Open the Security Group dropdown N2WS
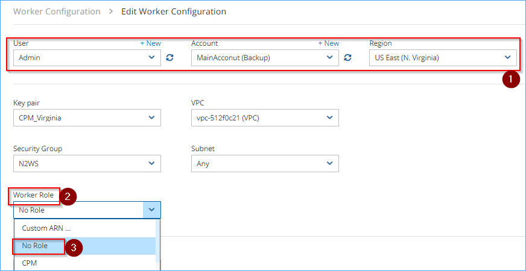The image size is (526, 271). (87, 163)
